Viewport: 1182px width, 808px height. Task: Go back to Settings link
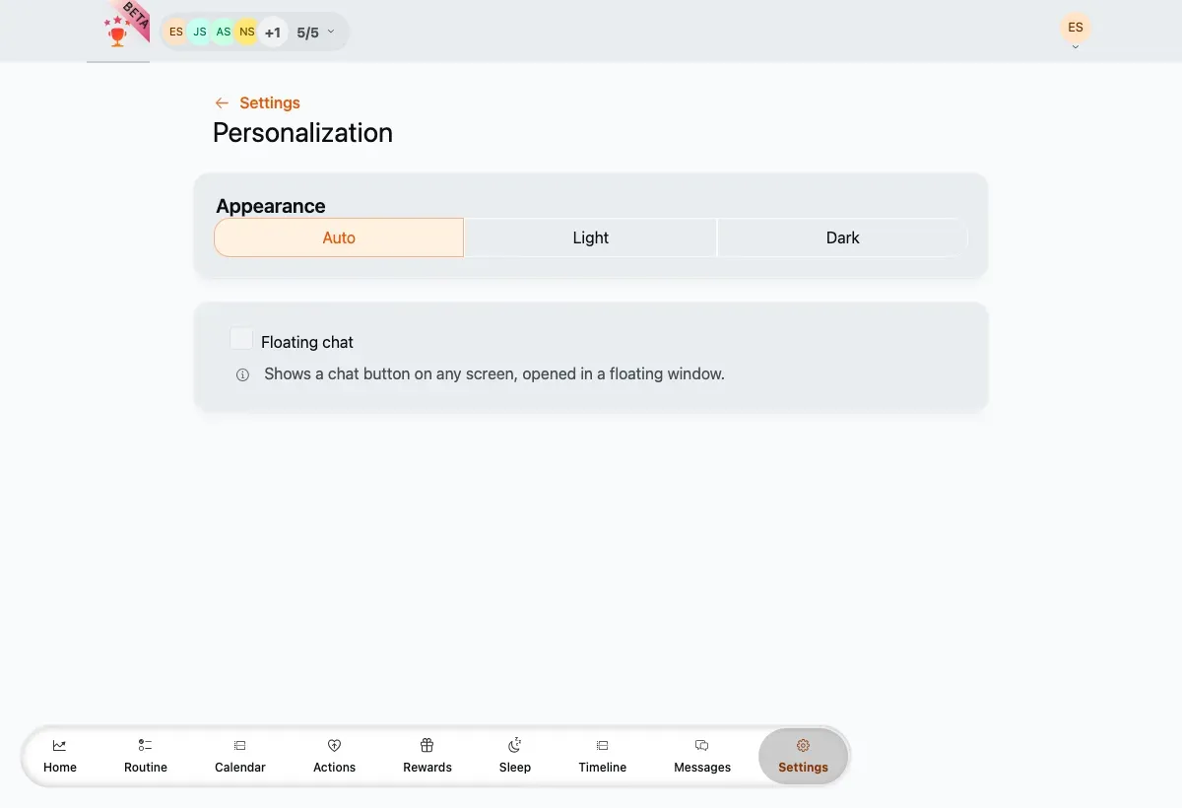point(270,103)
